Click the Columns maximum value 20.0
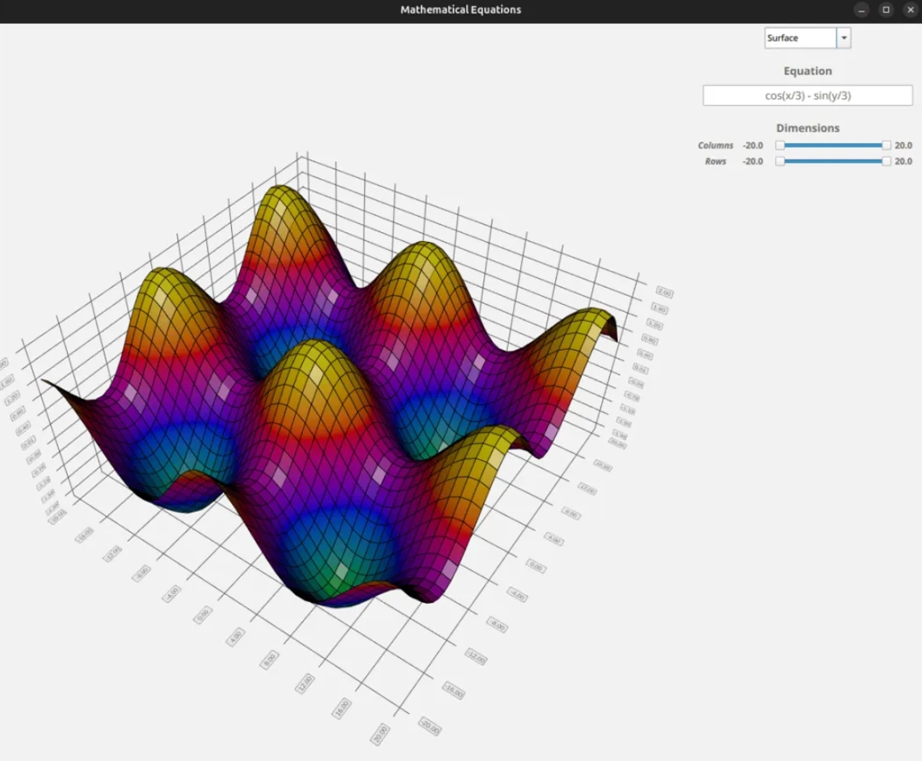Screen dimensions: 922x761 click(903, 145)
